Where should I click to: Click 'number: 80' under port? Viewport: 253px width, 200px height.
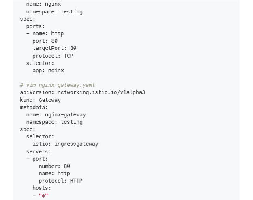(x=54, y=166)
